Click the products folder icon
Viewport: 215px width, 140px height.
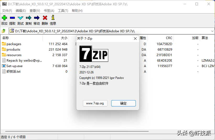[4, 49]
